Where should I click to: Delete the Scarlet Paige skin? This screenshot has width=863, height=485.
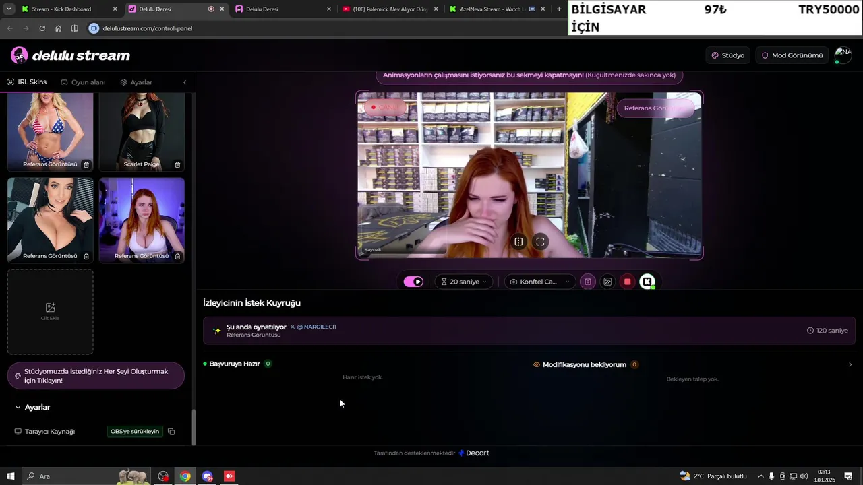[177, 164]
